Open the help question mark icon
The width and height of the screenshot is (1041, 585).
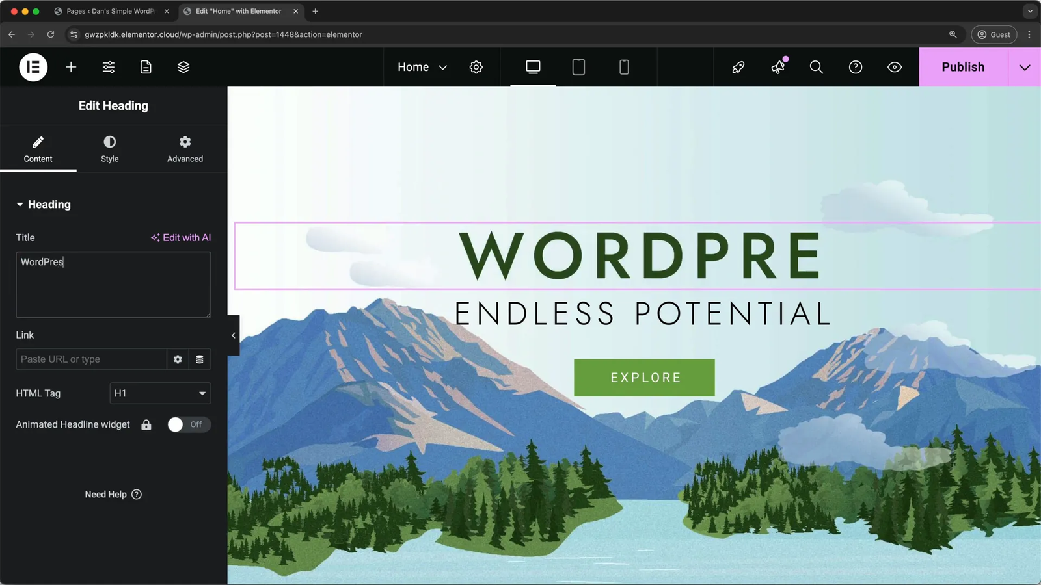pyautogui.click(x=856, y=67)
